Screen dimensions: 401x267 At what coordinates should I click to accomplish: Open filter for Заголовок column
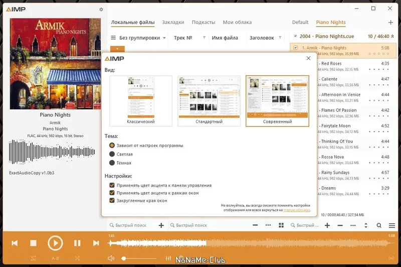click(x=280, y=38)
